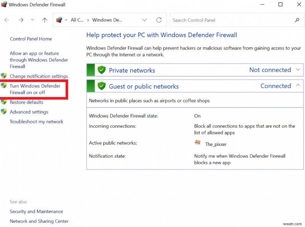The image size is (305, 227).
Task: Click the Back navigation arrow
Action: click(7, 20)
